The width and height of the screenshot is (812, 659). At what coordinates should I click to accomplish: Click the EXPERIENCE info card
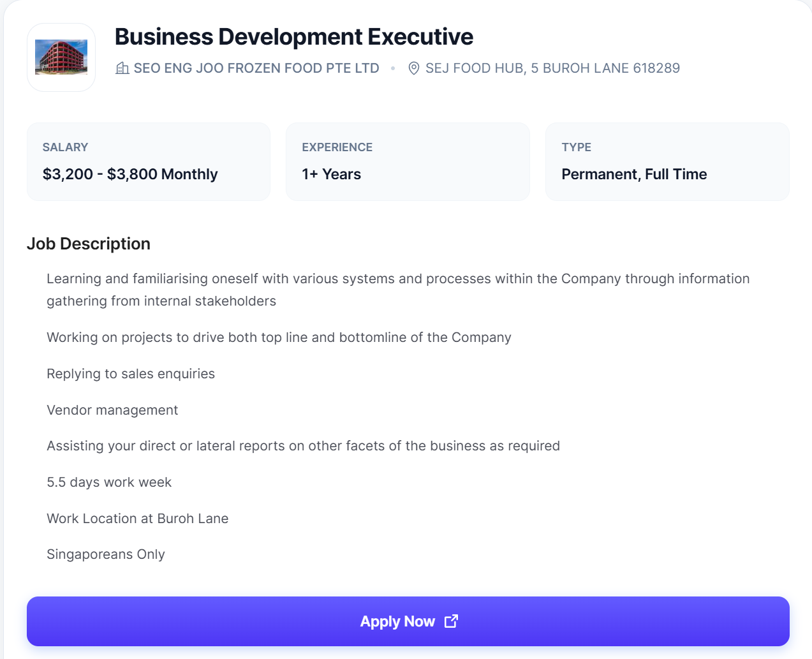tap(408, 161)
